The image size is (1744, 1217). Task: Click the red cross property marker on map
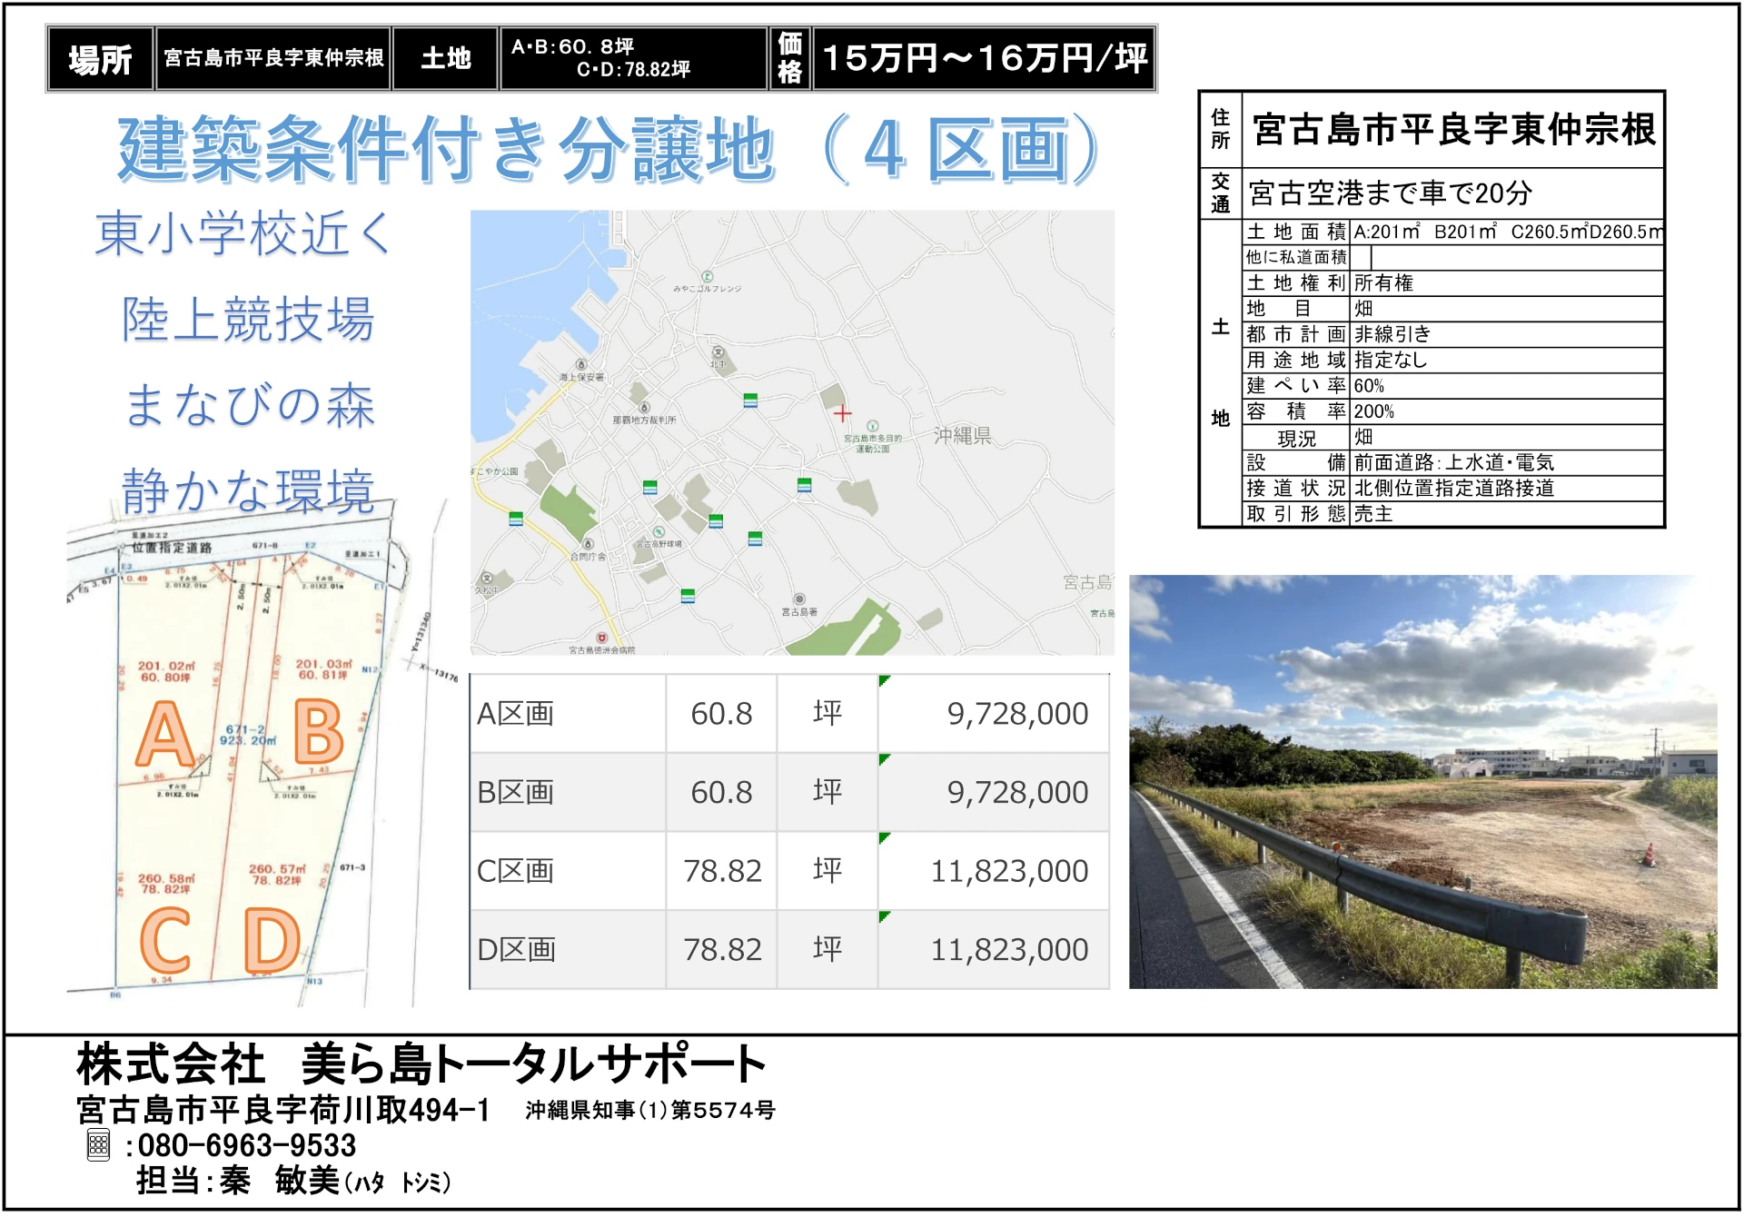pyautogui.click(x=842, y=413)
